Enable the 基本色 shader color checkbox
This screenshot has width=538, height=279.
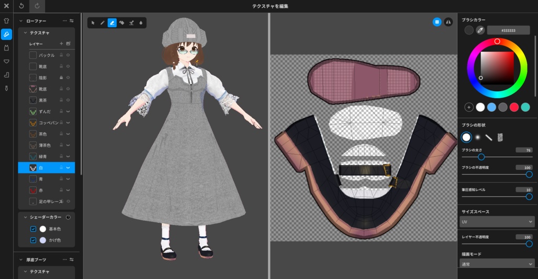tap(33, 229)
